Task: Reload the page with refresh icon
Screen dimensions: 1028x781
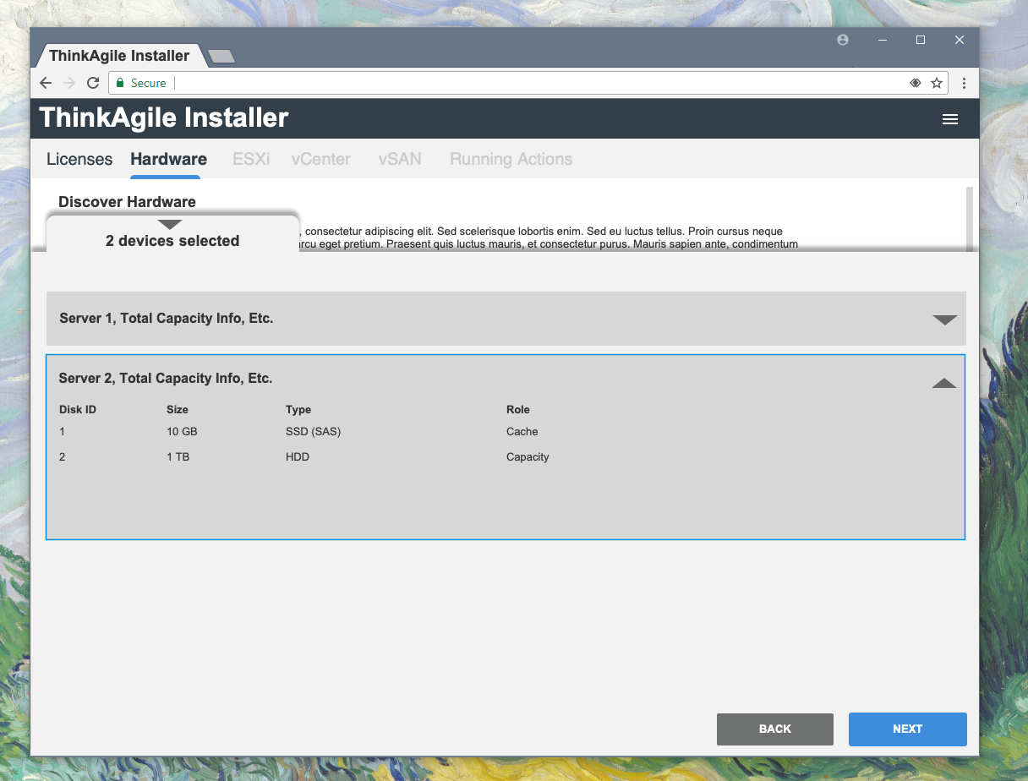Action: pos(93,83)
